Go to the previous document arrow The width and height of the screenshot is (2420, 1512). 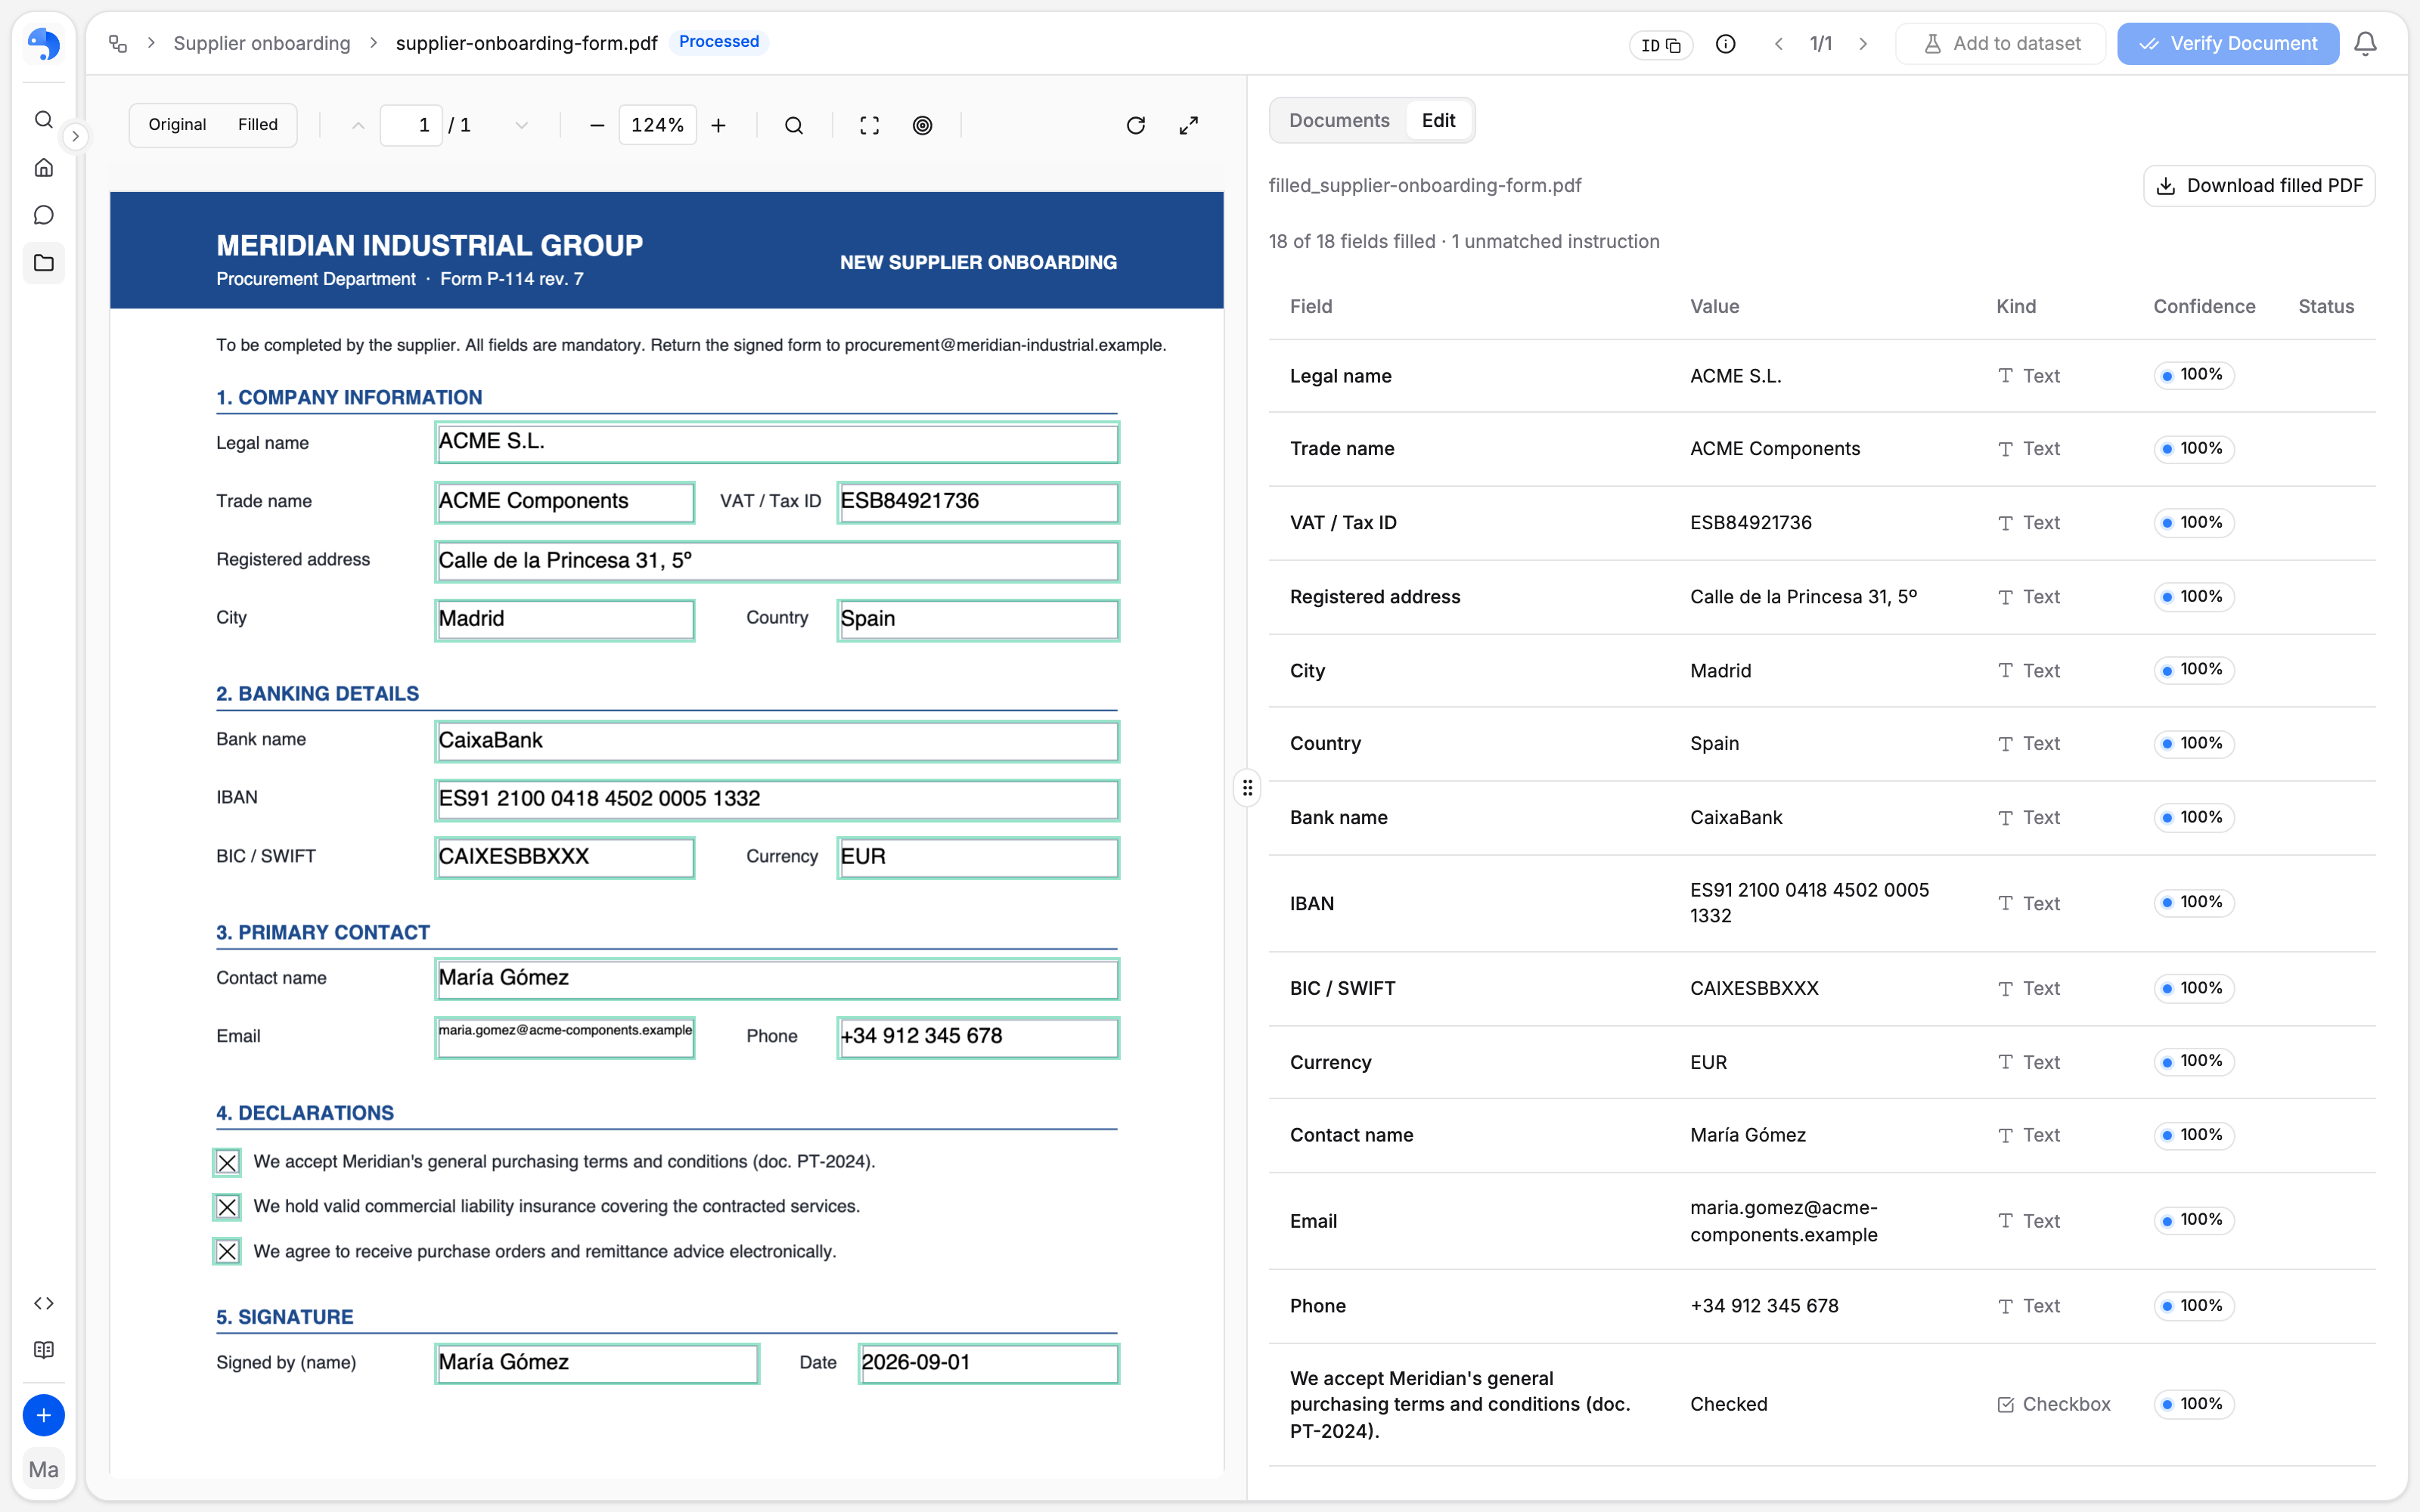tap(1778, 43)
